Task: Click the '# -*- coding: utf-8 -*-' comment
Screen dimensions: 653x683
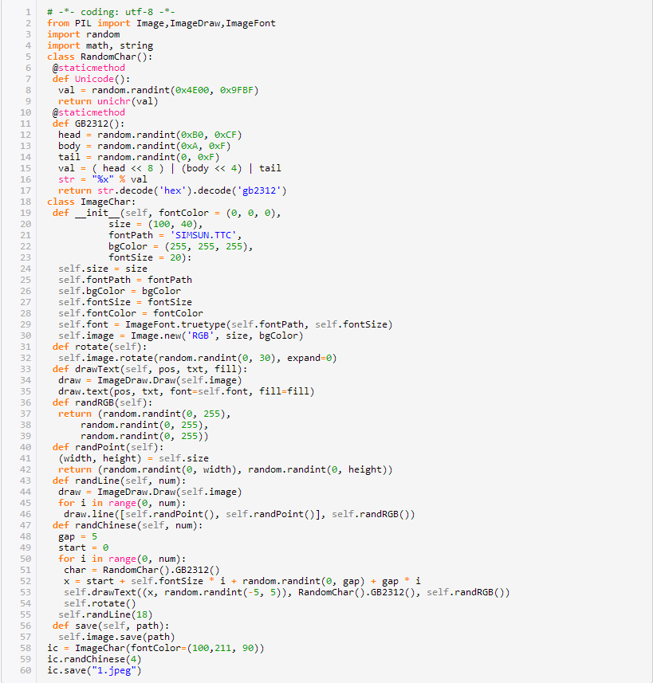Action: pos(111,12)
